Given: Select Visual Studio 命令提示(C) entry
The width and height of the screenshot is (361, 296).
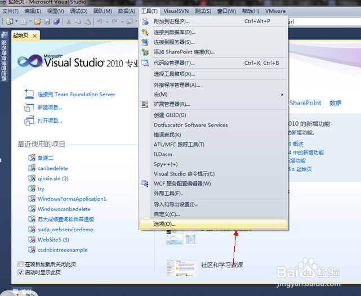Looking at the screenshot, I should [213, 174].
